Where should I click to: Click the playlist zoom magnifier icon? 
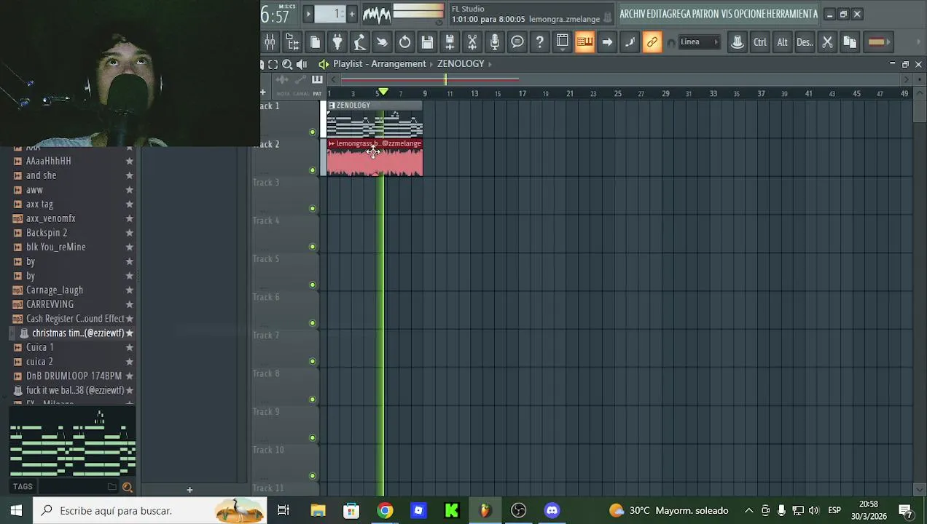[x=287, y=64]
